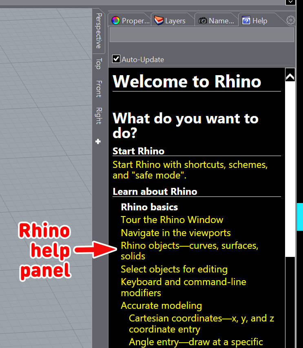
Task: Switch to the Perspective viewport tab
Action: tap(98, 31)
